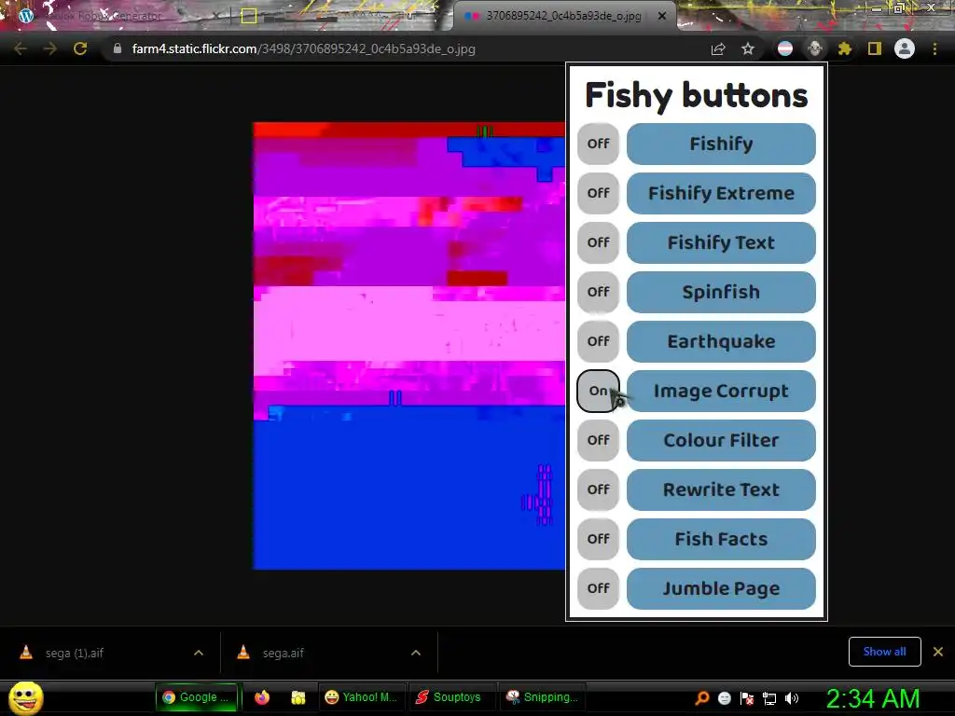Turn off the Image Corrupt switch
This screenshot has width=955, height=716.
pyautogui.click(x=598, y=391)
